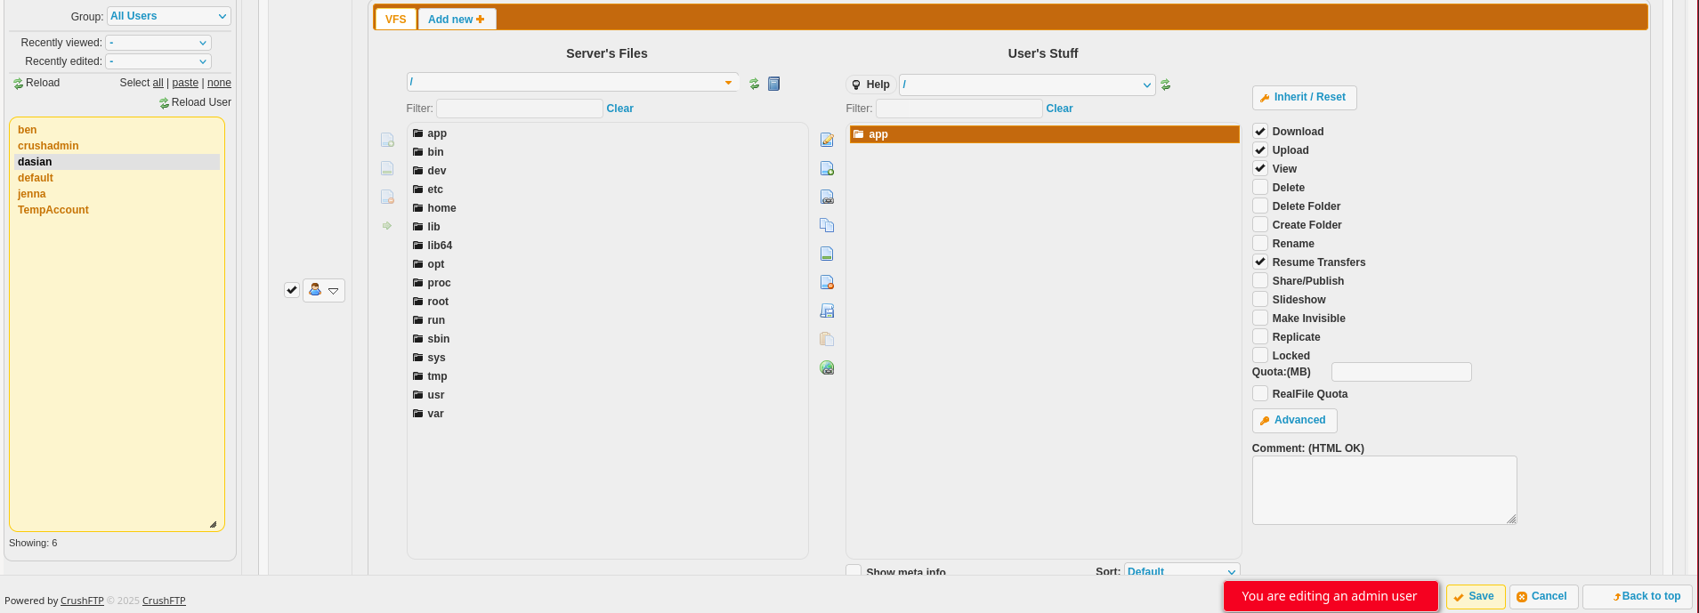Switch to the VFS tab
The height and width of the screenshot is (613, 1699).
pyautogui.click(x=396, y=20)
